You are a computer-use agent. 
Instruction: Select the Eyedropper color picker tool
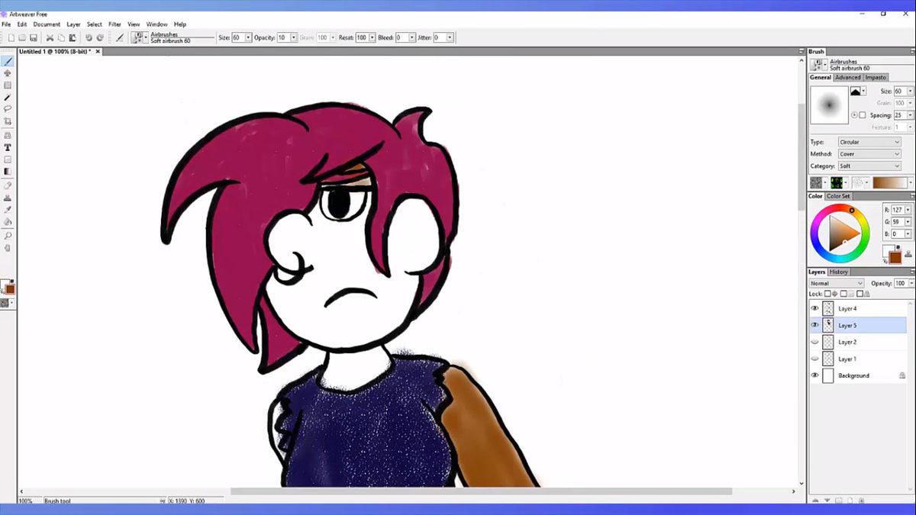[8, 210]
